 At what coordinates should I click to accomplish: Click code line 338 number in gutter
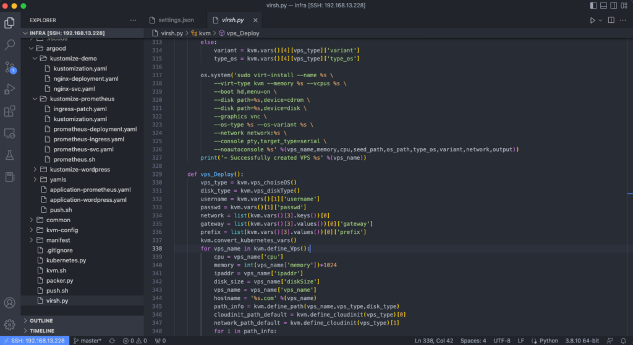coord(157,248)
